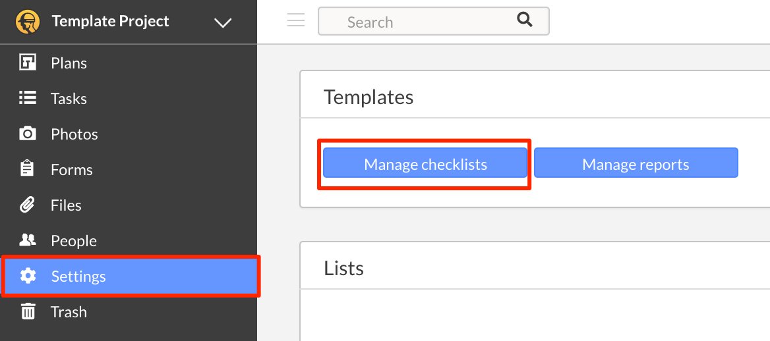The width and height of the screenshot is (770, 341).
Task: Open the Plans sidebar section
Action: [x=129, y=63]
